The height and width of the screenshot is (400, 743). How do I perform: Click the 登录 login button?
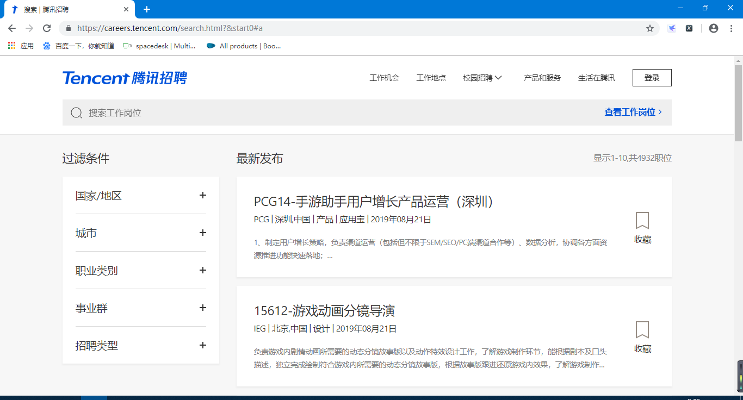652,78
